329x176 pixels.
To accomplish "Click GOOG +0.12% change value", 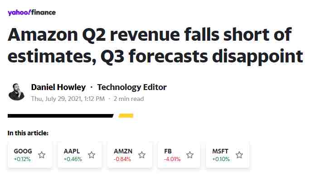I will (22, 159).
